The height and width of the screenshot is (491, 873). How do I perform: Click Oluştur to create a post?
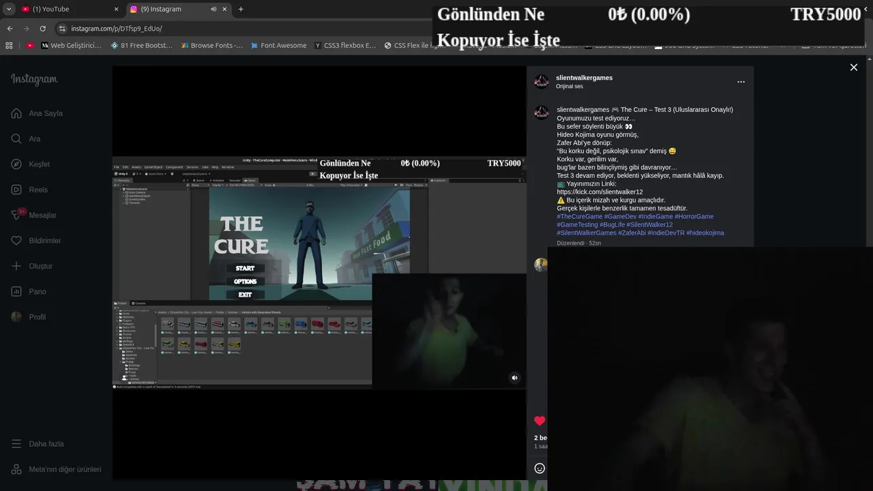32,266
